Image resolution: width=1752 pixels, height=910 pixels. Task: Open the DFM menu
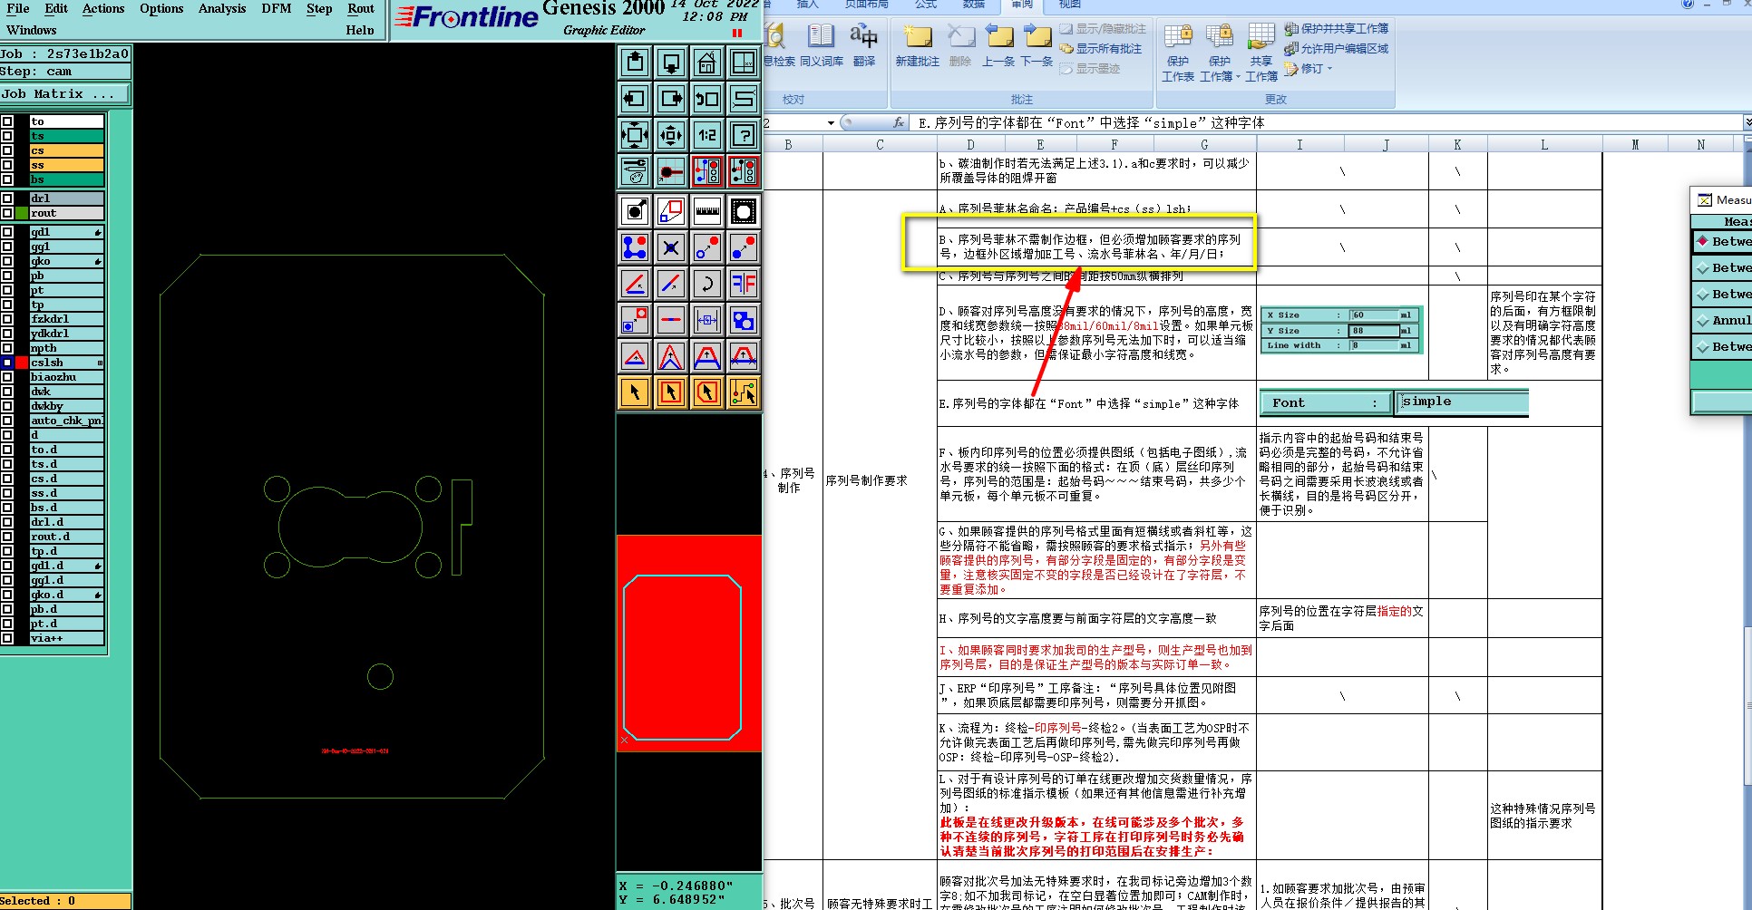(276, 8)
